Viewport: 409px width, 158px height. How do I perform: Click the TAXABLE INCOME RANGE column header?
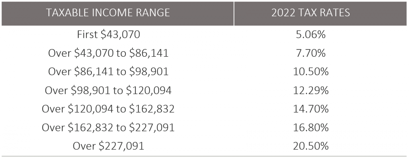(108, 13)
